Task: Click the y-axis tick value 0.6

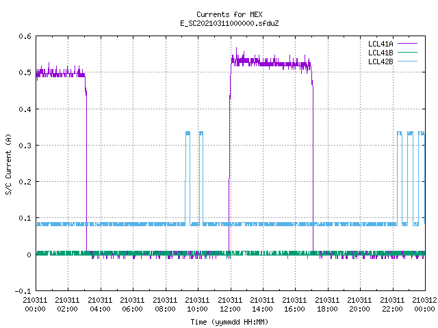Action: [25, 36]
